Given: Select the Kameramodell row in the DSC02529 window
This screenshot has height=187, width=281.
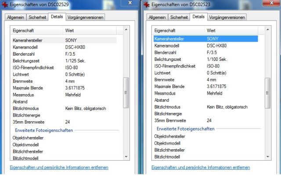Looking at the screenshot, I should pyautogui.click(x=64, y=47).
